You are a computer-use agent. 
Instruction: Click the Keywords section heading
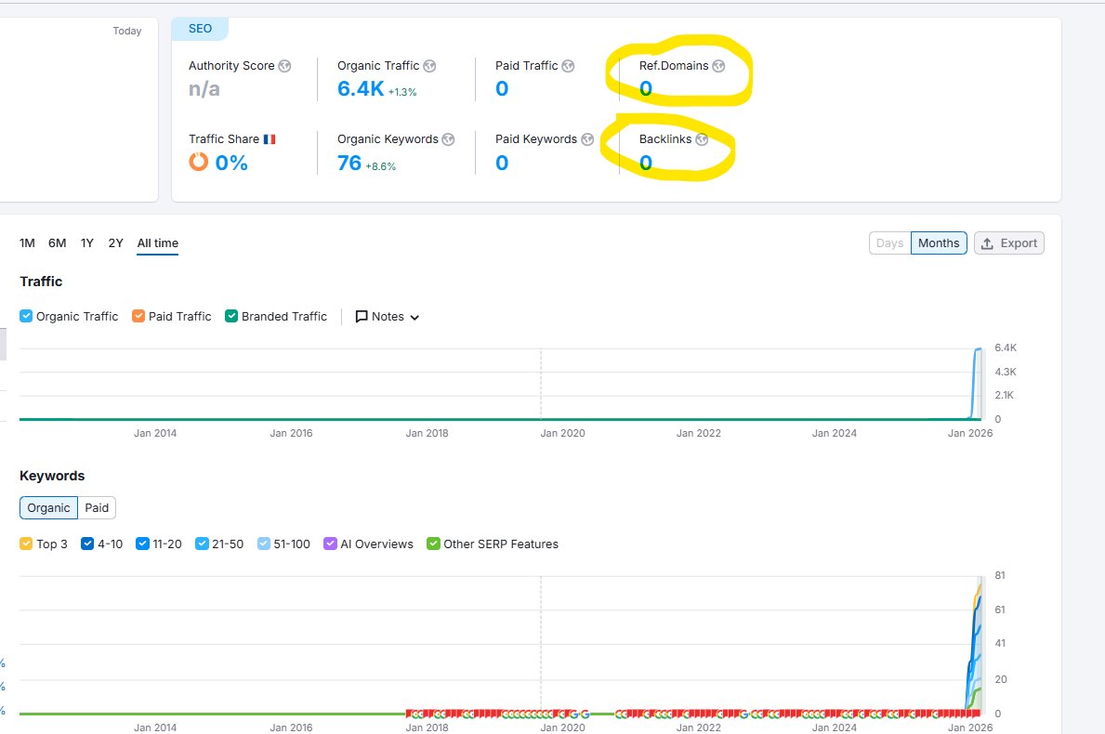[52, 476]
